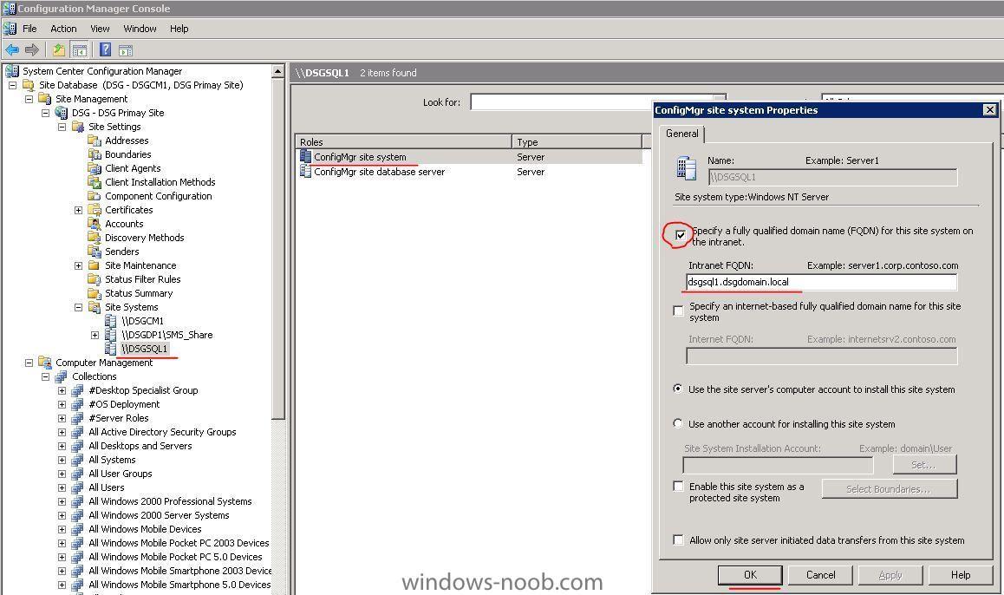Expand the #OS Deployment collection
Image resolution: width=1004 pixels, height=595 pixels.
click(x=62, y=405)
